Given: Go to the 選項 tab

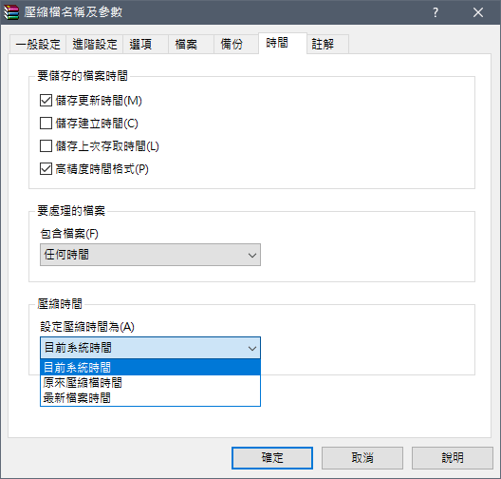Looking at the screenshot, I should (x=146, y=44).
